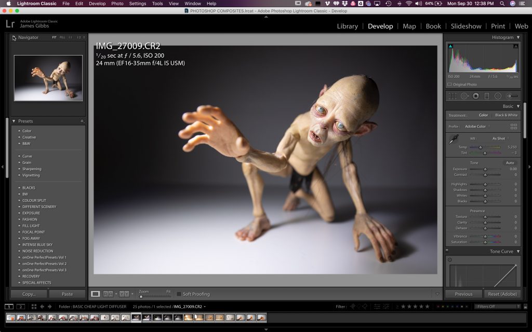Filter by flagged photos
Image resolution: width=532 pixels, height=332 pixels.
click(353, 307)
